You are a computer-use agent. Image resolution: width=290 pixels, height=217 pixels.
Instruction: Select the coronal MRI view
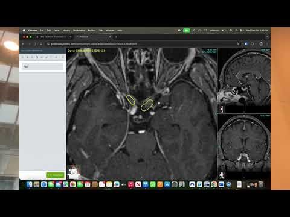pyautogui.click(x=244, y=146)
